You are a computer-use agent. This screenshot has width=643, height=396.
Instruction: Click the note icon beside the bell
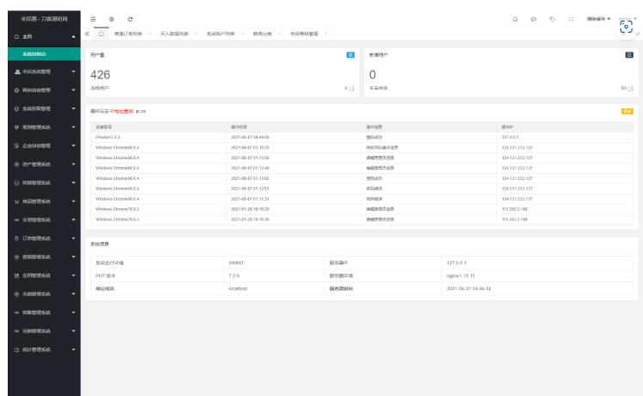534,18
